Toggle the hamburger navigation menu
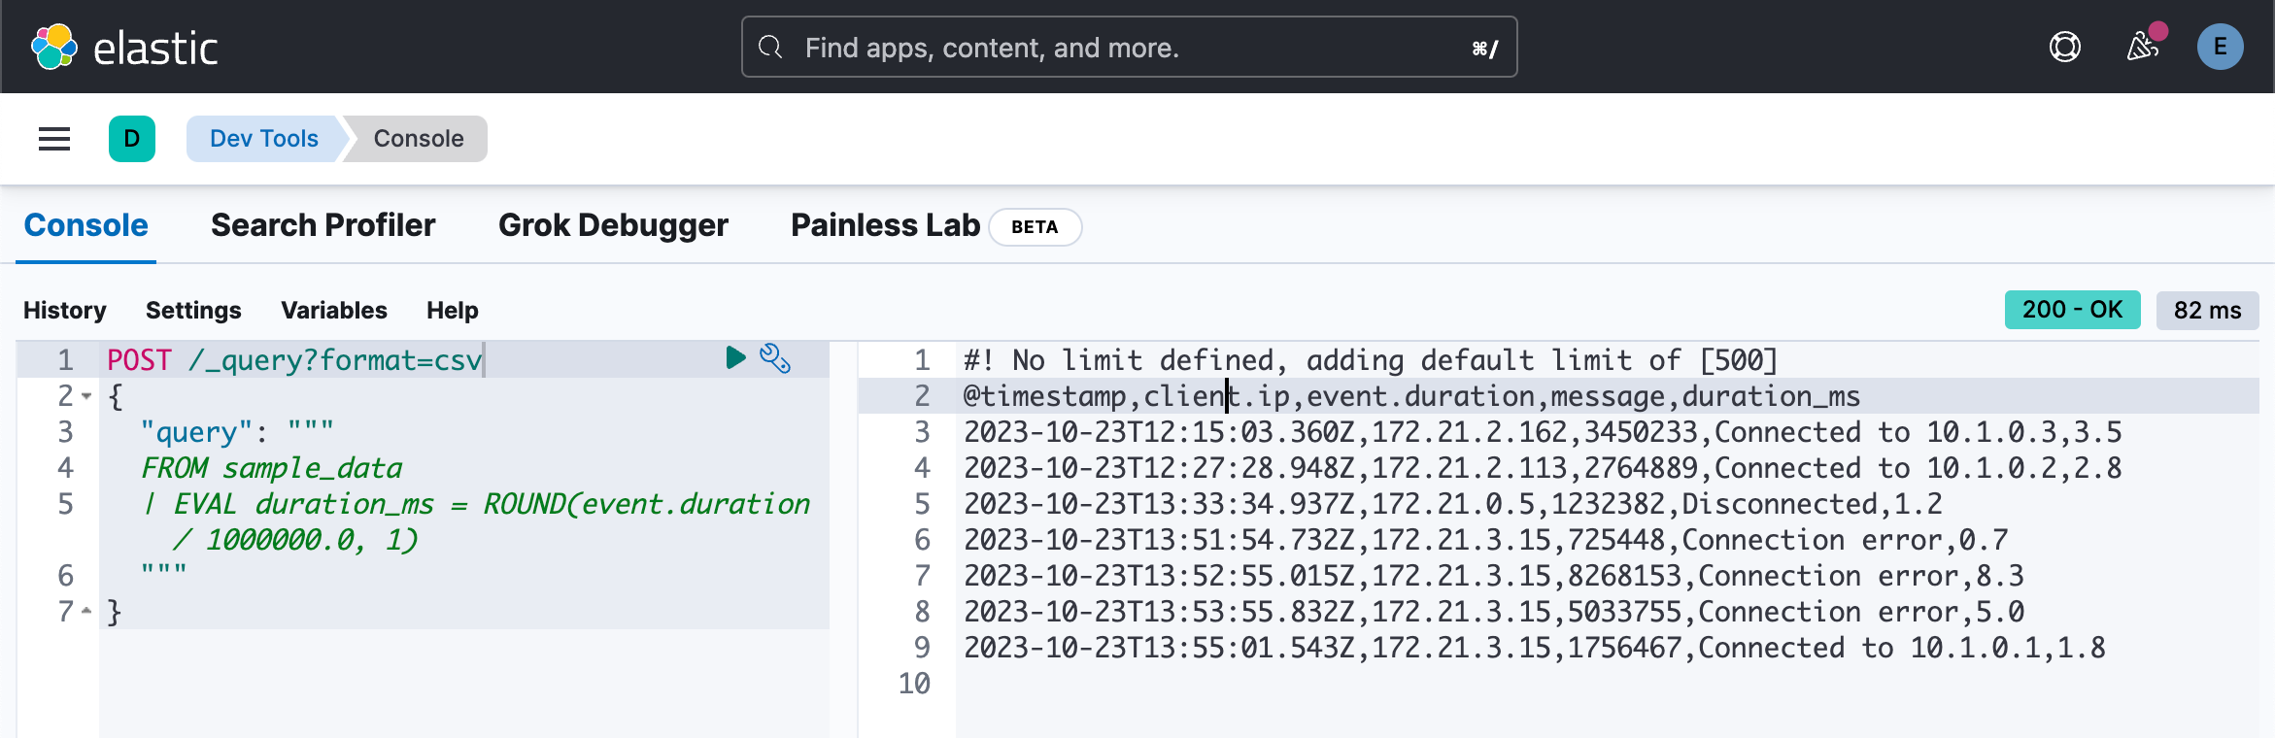2275x738 pixels. coord(54,139)
